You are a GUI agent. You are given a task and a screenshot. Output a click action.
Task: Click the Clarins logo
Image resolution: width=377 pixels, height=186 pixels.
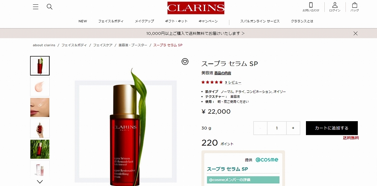(x=196, y=8)
